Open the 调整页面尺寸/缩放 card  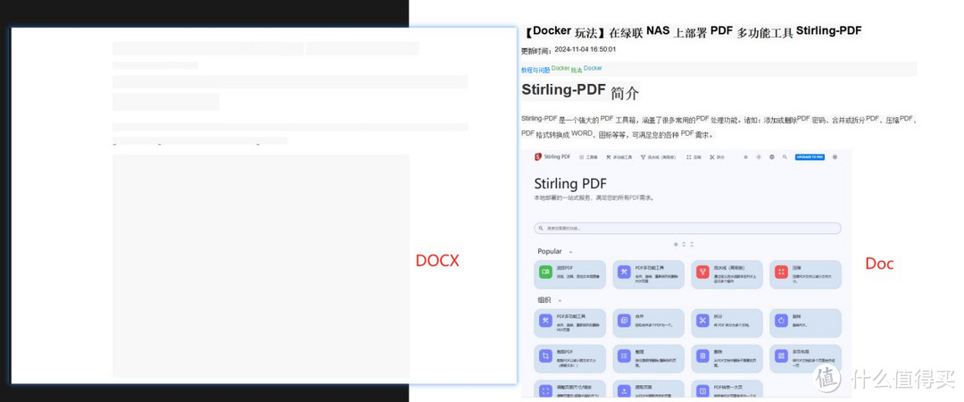pyautogui.click(x=569, y=389)
